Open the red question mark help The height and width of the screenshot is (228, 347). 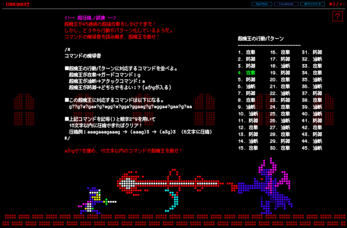pyautogui.click(x=337, y=16)
